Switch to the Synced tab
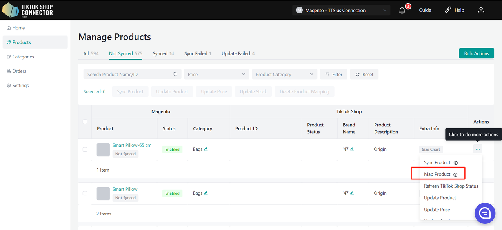502x230 pixels. point(160,54)
